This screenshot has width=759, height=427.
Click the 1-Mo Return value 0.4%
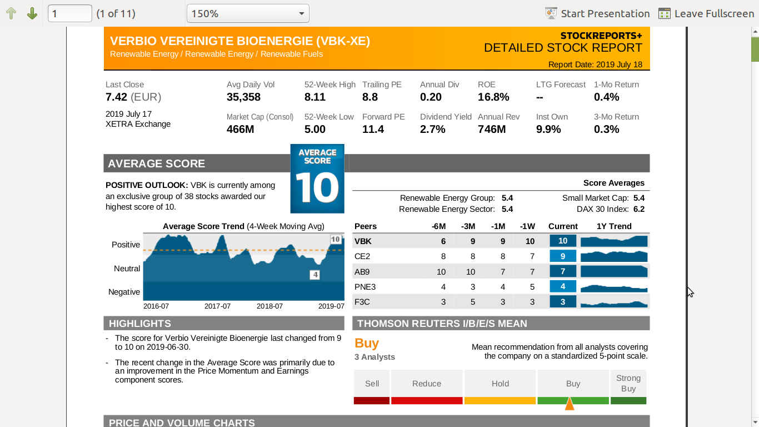tap(607, 97)
